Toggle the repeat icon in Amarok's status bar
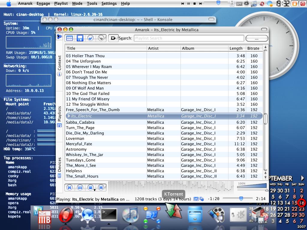Image resolution: width=307 pixels, height=230 pixels. click(x=196, y=199)
